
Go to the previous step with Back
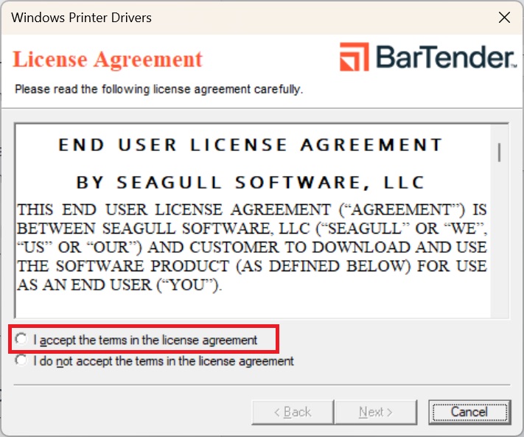[292, 412]
